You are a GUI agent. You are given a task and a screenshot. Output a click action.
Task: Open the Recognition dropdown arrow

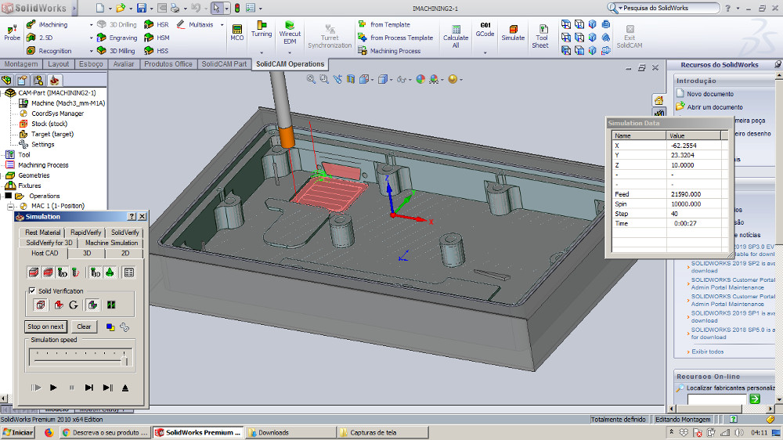click(x=91, y=51)
